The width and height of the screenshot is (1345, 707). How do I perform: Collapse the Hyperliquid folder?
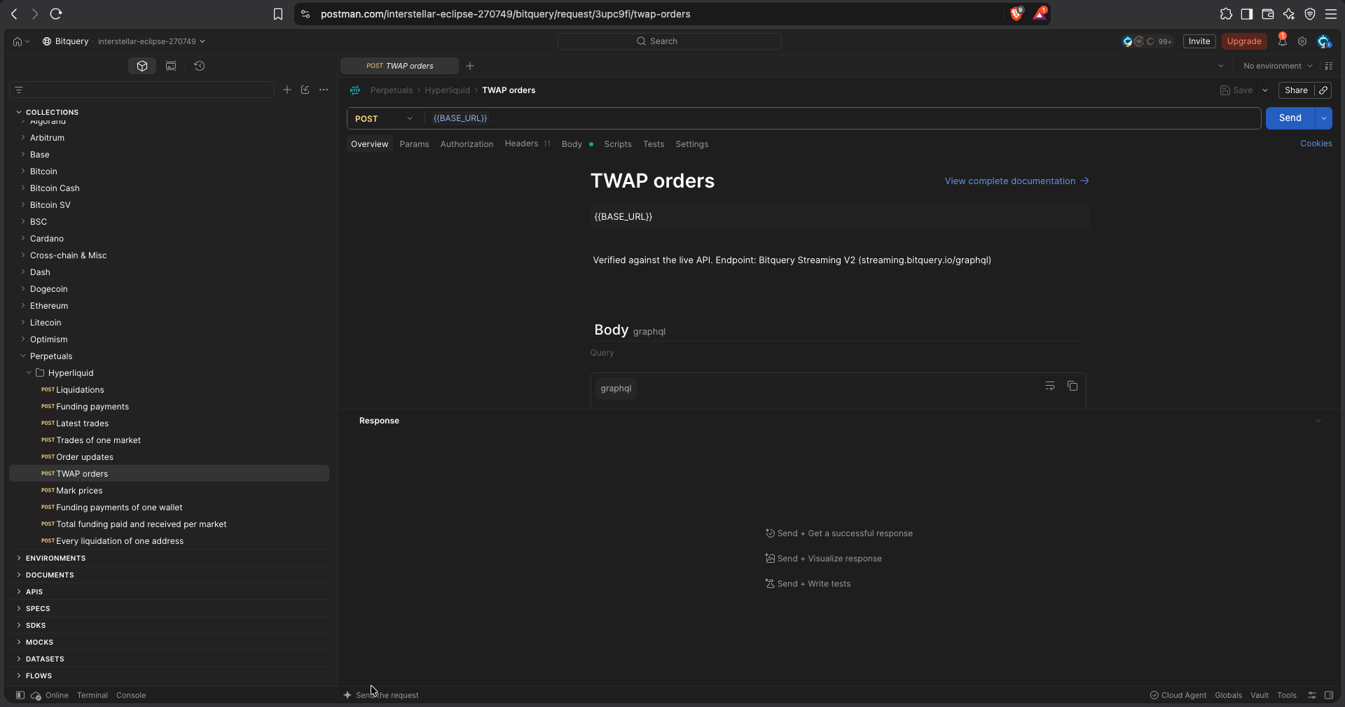pyautogui.click(x=29, y=373)
